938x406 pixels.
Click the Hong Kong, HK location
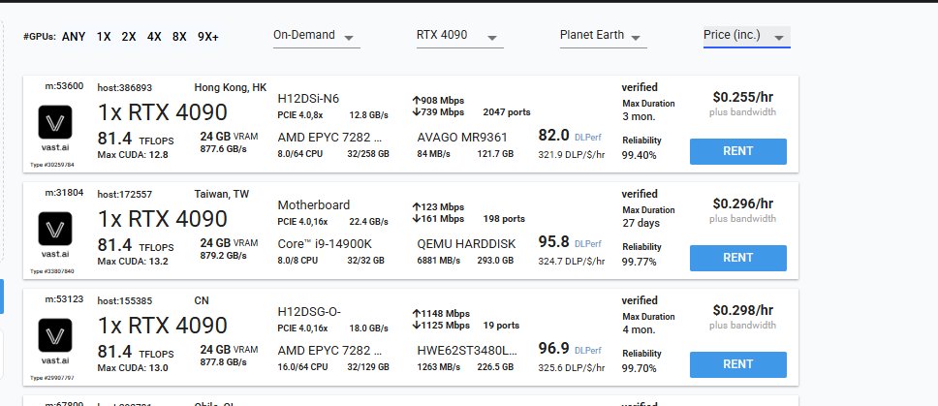point(231,87)
